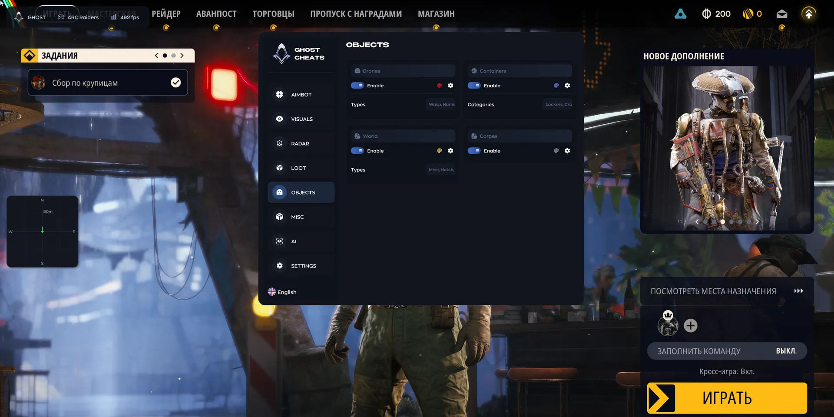This screenshot has width=834, height=417.
Task: Click the 200 coins balance icon
Action: click(707, 14)
